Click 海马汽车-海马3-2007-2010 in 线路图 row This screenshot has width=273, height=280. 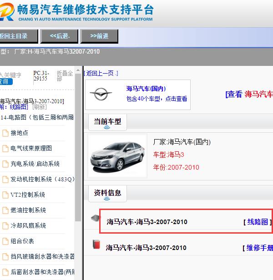(147, 222)
